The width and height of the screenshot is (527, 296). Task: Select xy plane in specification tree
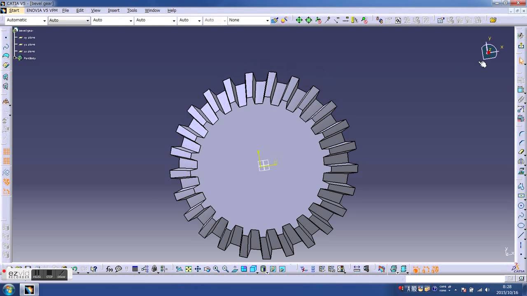(x=29, y=37)
